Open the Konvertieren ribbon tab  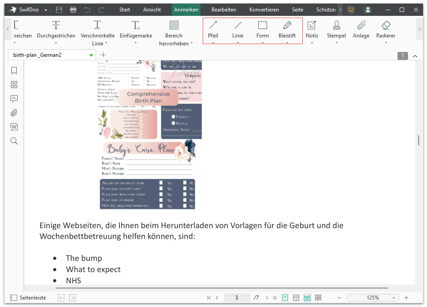click(264, 10)
